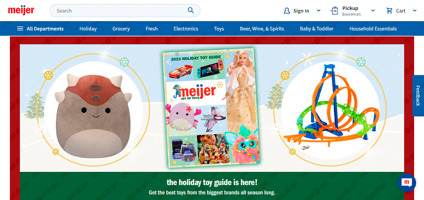
Task: Open the Holiday menu item
Action: click(x=88, y=28)
